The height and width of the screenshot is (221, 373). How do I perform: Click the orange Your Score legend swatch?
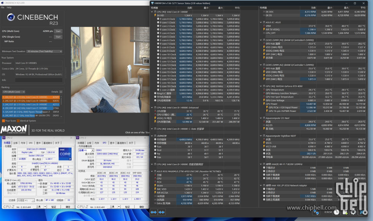(x=3, y=121)
